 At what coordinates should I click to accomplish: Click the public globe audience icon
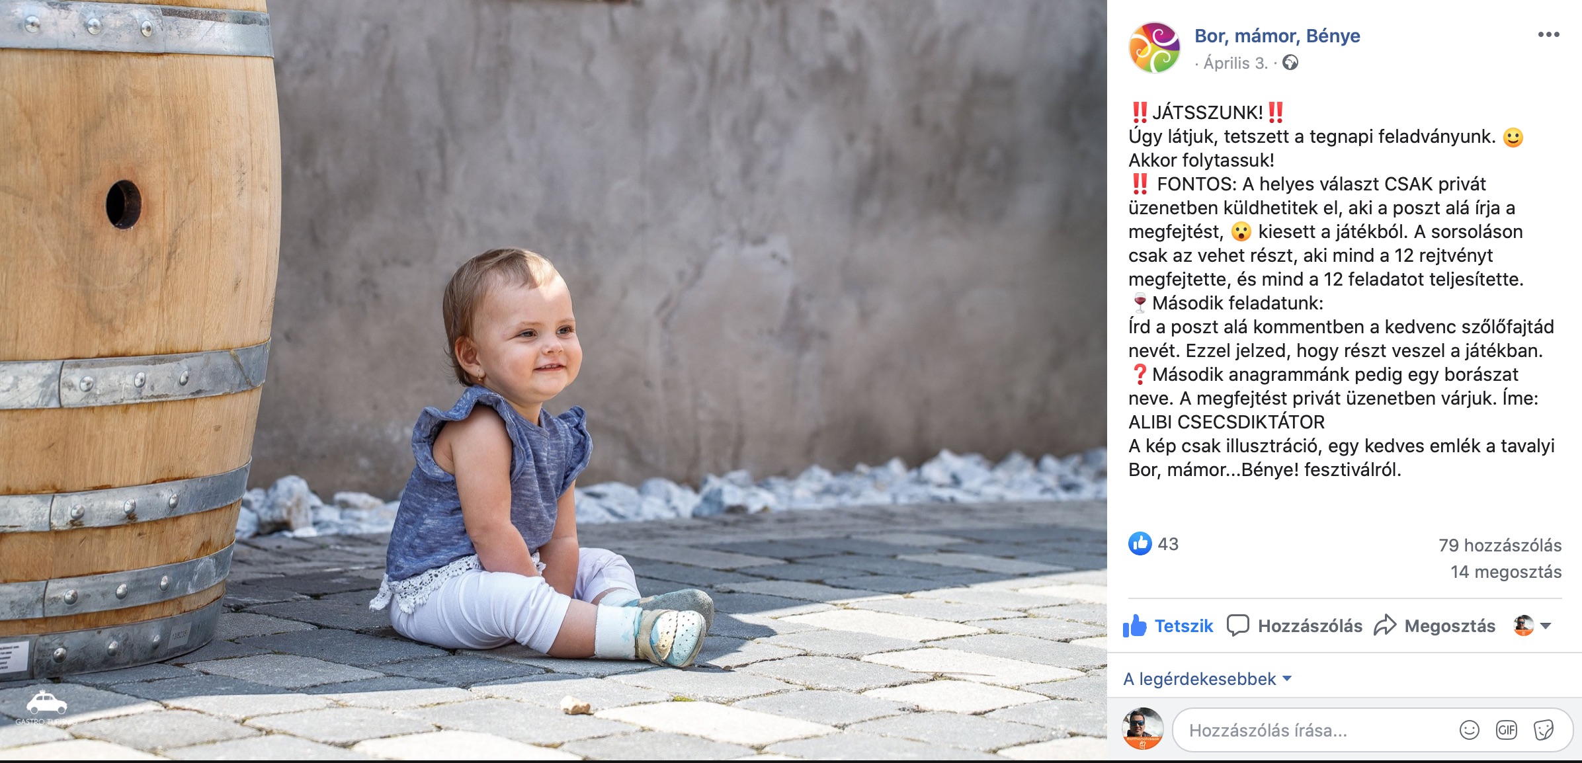point(1290,63)
